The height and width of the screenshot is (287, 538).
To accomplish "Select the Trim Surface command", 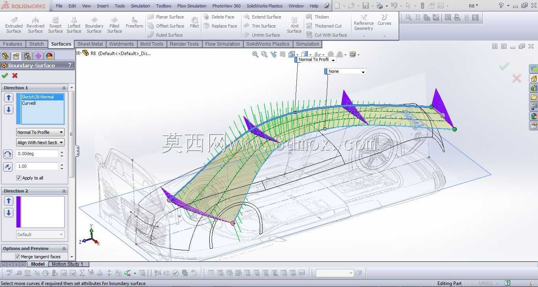I will 260,26.
